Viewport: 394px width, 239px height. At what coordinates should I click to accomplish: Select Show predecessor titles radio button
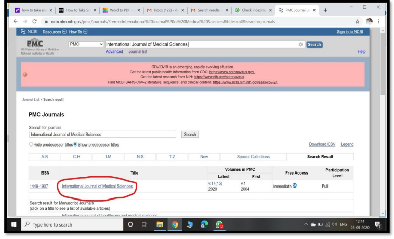pos(76,144)
